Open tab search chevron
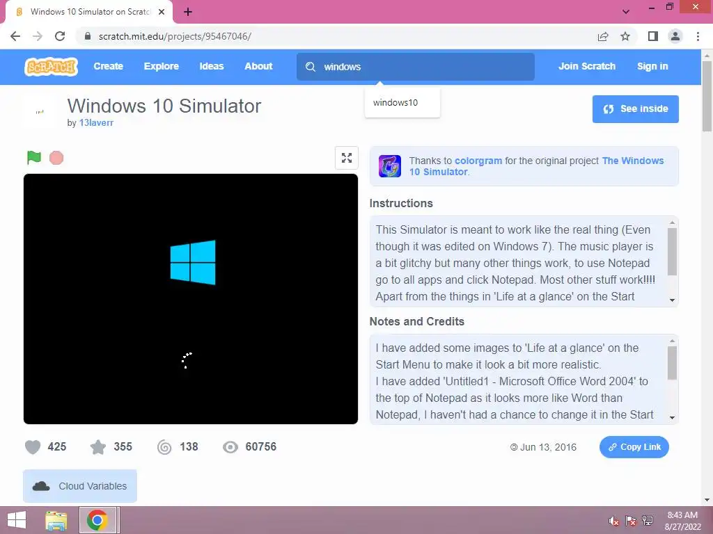 [x=626, y=12]
